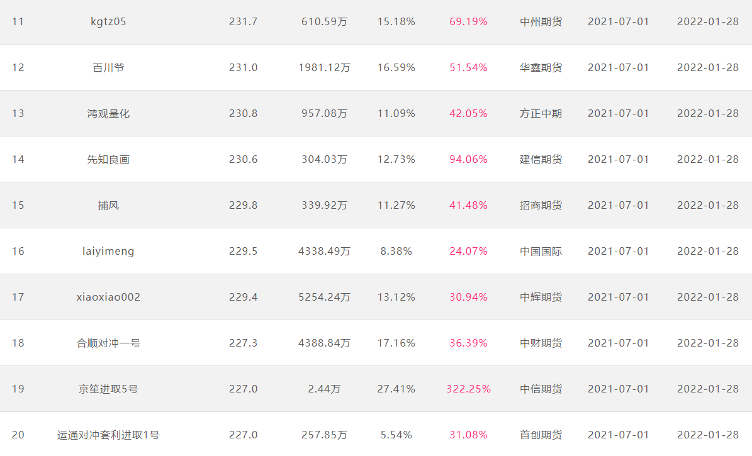The image size is (752, 456).
Task: Click the rank 17 row number
Action: coord(18,297)
